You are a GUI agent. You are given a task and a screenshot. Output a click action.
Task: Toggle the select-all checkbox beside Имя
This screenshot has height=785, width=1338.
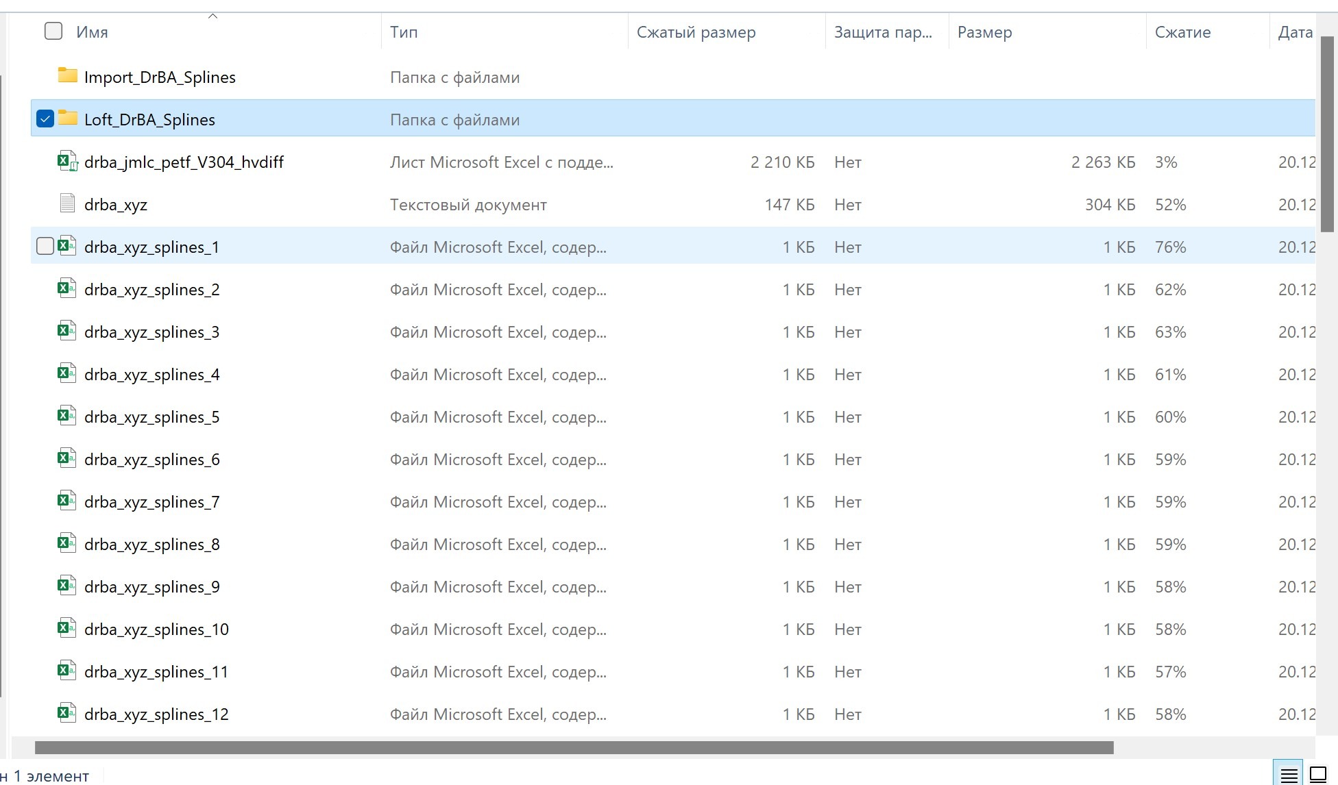click(x=53, y=31)
